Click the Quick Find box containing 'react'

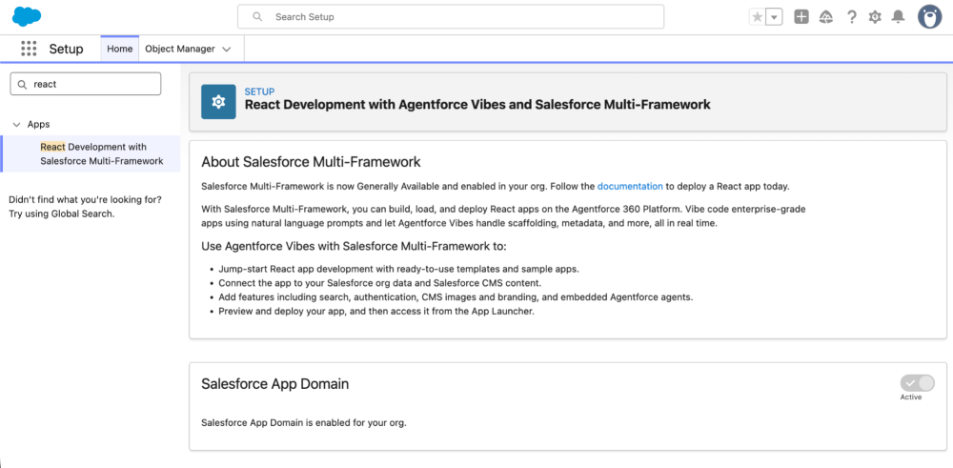86,84
